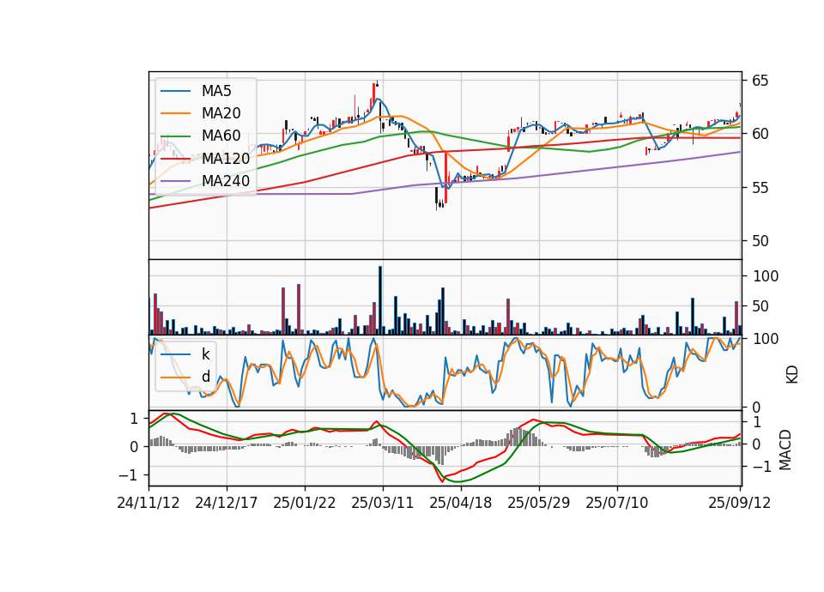Click the lowest candlestick near 25/04/18
The width and height of the screenshot is (824, 592).
(437, 198)
